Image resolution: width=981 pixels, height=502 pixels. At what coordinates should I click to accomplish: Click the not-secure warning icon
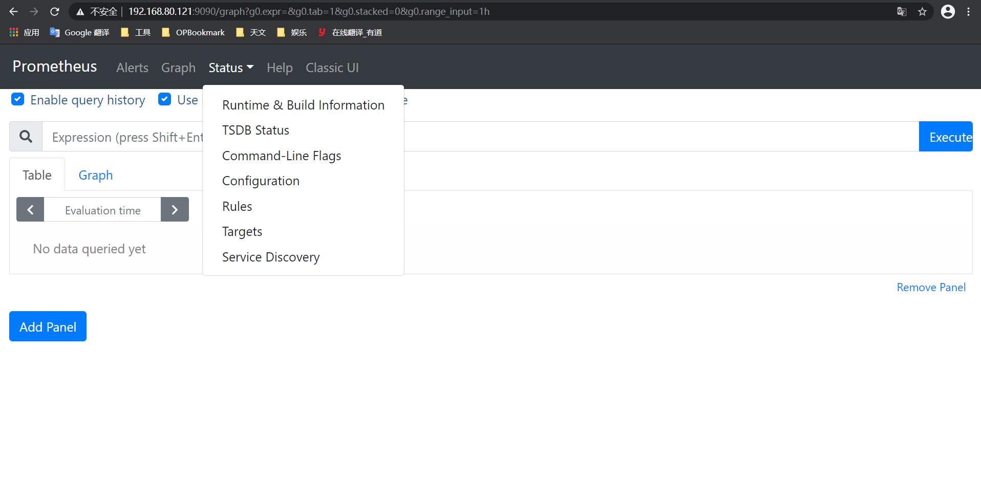80,12
